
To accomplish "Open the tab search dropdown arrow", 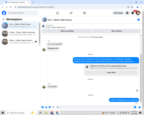I will tap(2, 2).
